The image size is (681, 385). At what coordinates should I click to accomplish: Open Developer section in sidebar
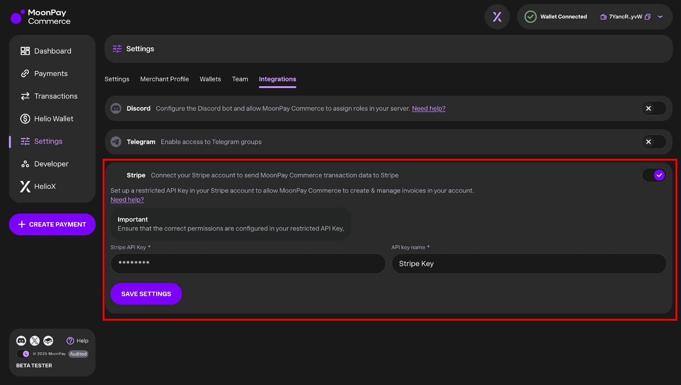[x=51, y=164]
